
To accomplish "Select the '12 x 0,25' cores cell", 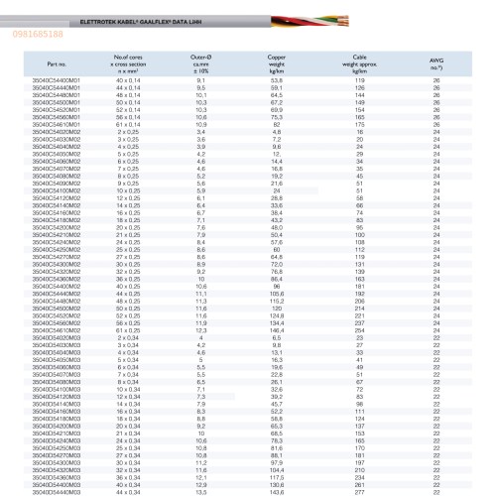I will (x=128, y=198).
